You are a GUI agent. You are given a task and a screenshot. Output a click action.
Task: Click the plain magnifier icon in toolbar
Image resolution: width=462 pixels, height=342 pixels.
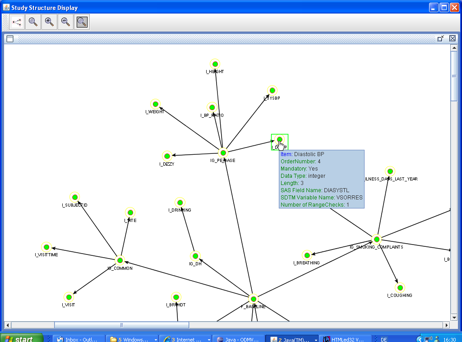(33, 22)
